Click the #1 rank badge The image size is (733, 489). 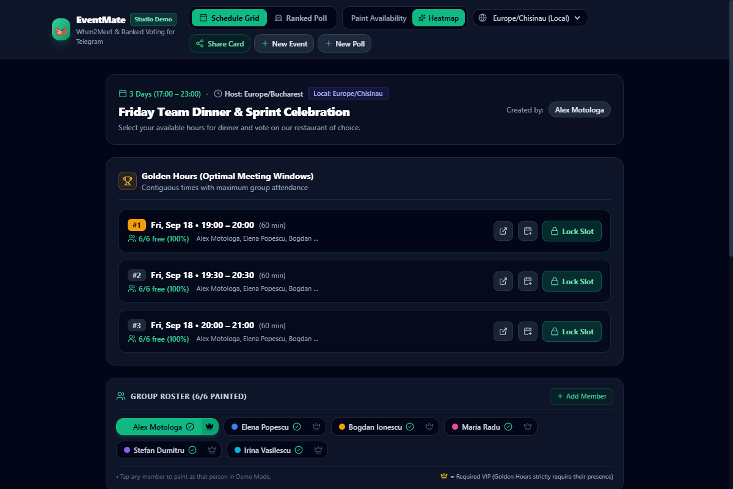[x=137, y=225]
